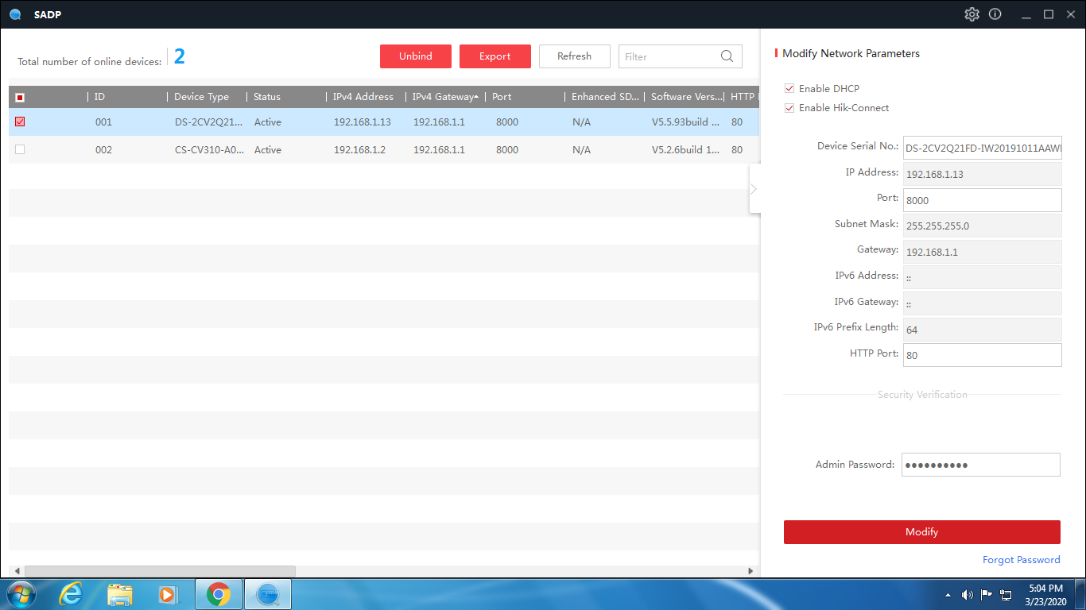Toggle the Enable Hik-Connect checkbox
The width and height of the screenshot is (1086, 610).
point(789,107)
